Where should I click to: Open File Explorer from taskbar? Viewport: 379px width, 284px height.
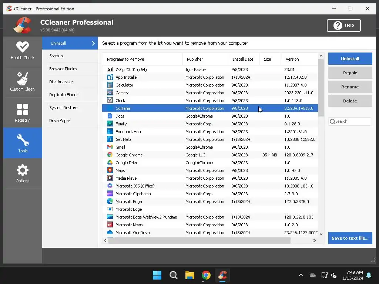click(x=190, y=275)
